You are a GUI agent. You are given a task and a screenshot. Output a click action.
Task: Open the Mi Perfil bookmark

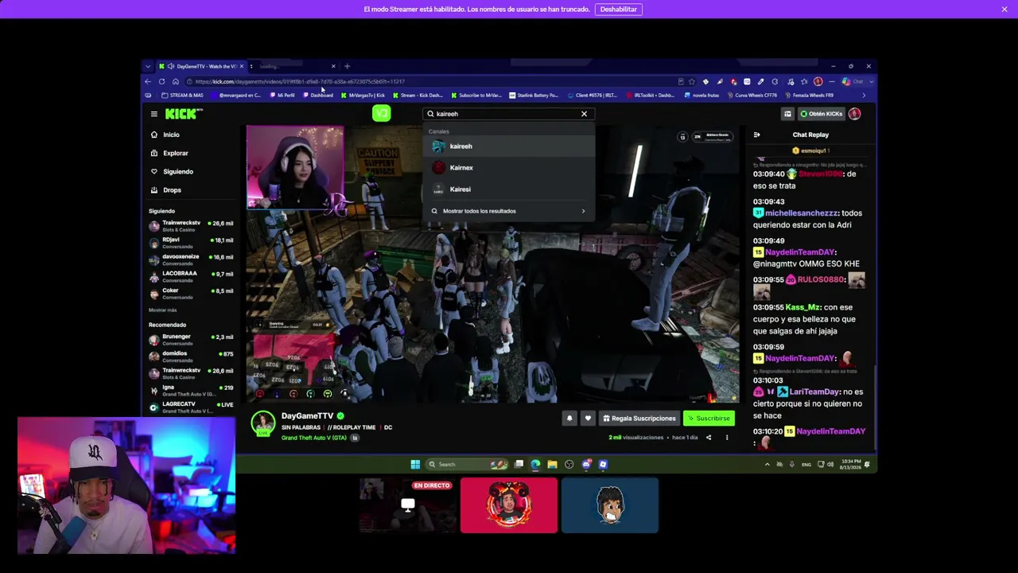(282, 95)
